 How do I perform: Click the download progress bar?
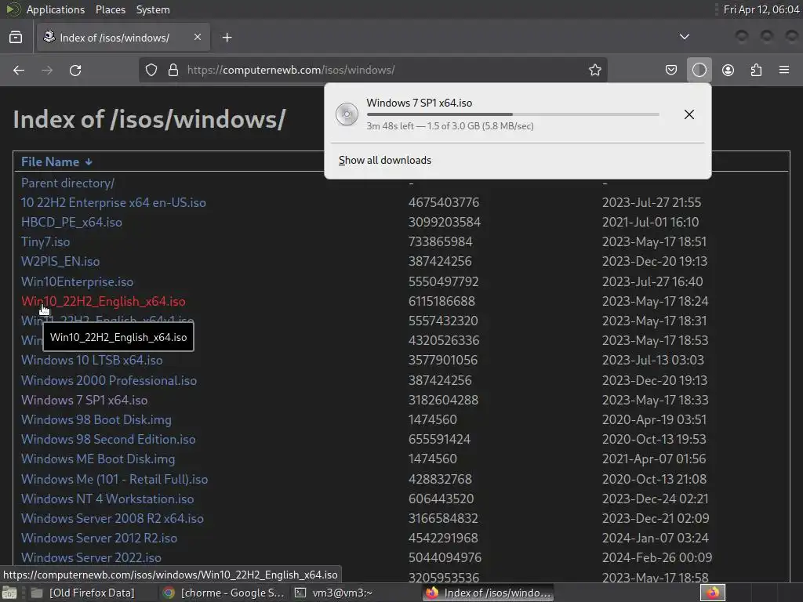[513, 114]
